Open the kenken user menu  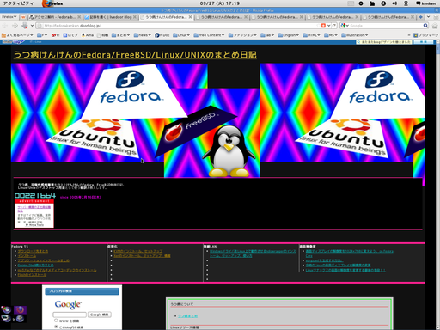[x=425, y=3]
